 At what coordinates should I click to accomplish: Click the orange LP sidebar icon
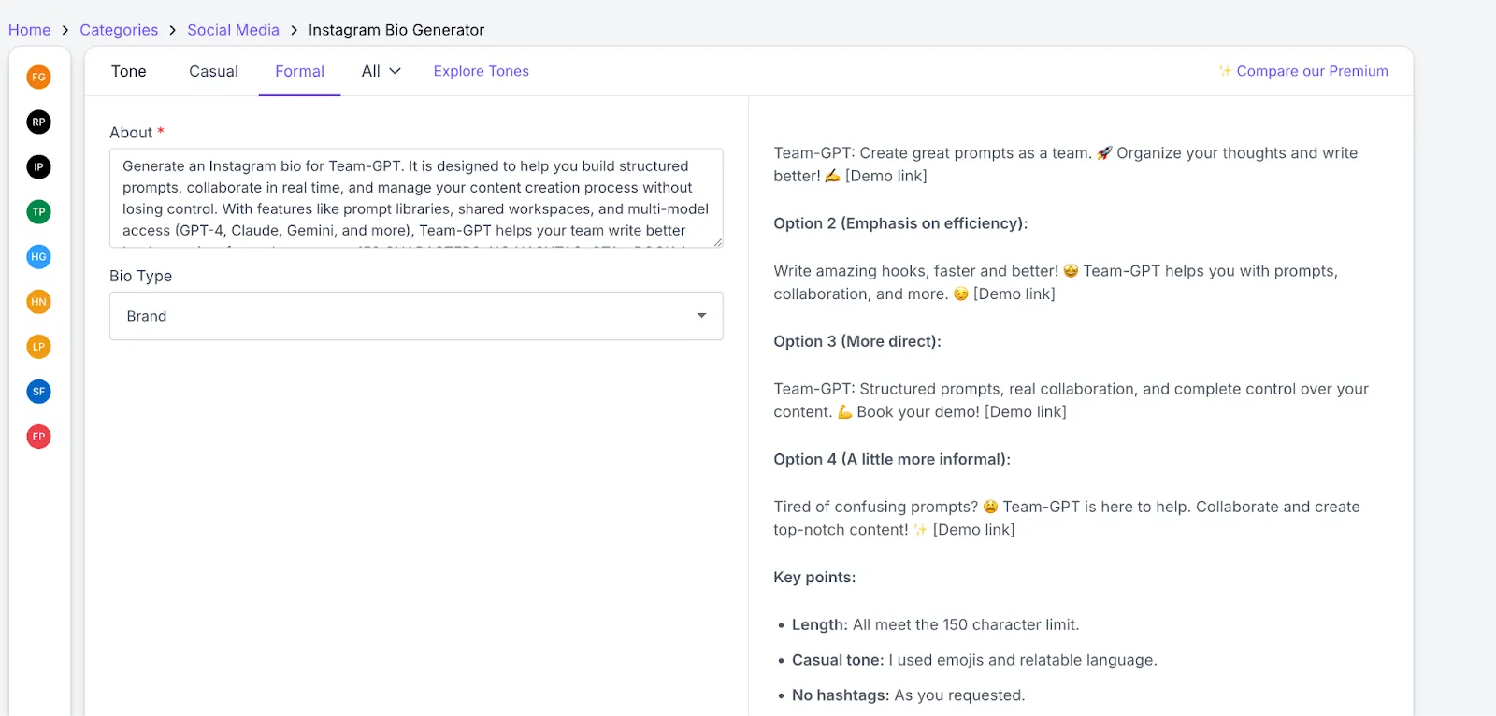point(38,346)
